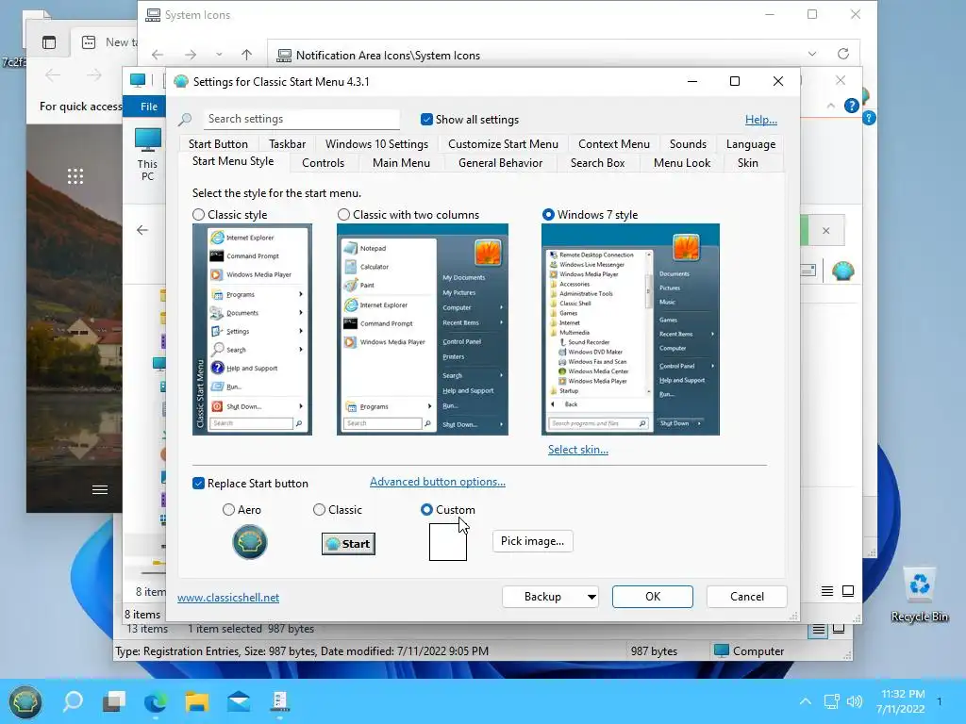Click the Search settings input field
Image resolution: width=966 pixels, height=724 pixels.
301,119
